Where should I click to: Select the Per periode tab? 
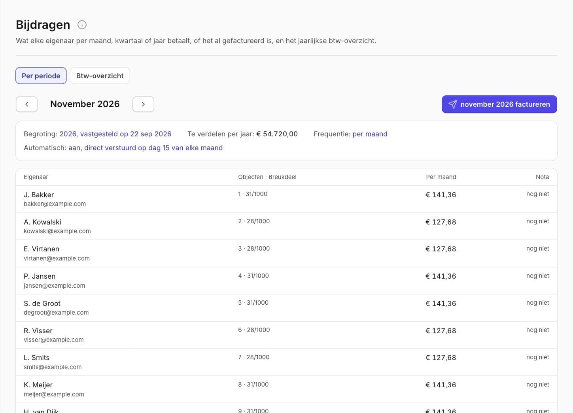(x=41, y=76)
